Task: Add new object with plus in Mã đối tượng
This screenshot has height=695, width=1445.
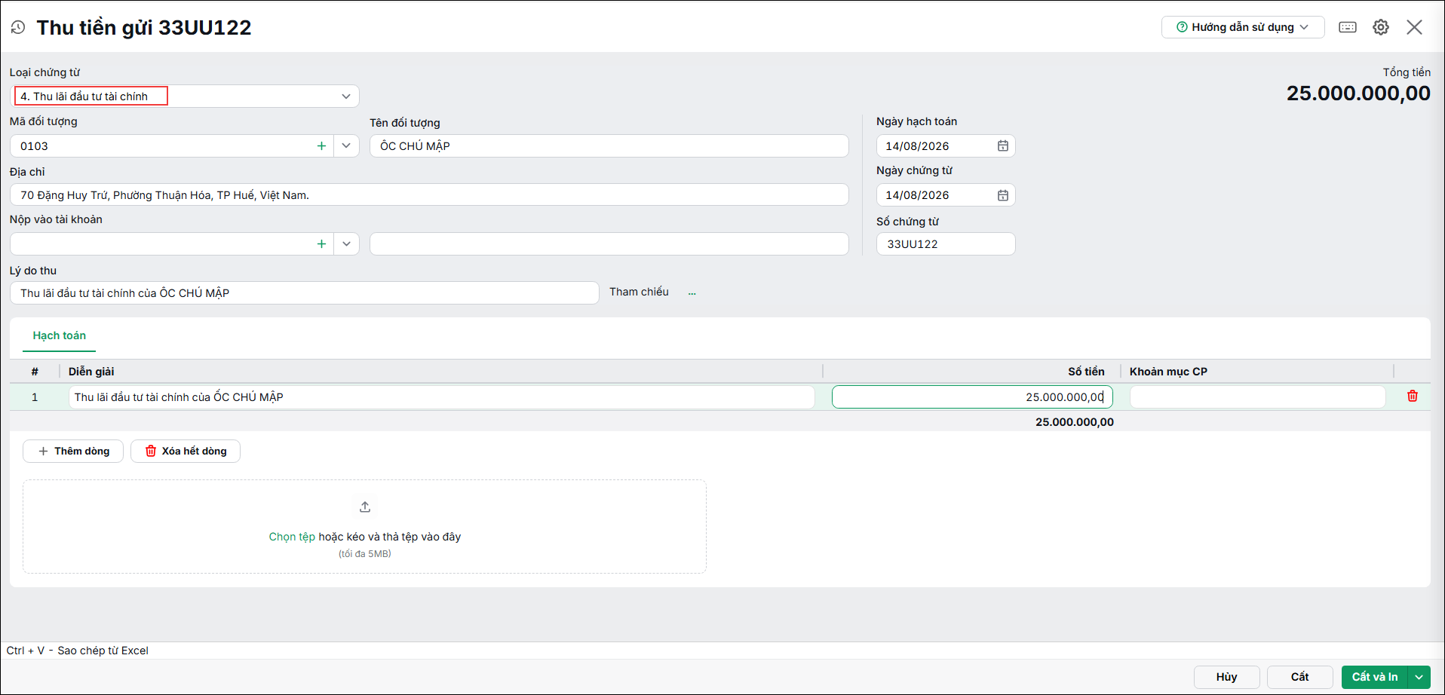Action: point(321,146)
